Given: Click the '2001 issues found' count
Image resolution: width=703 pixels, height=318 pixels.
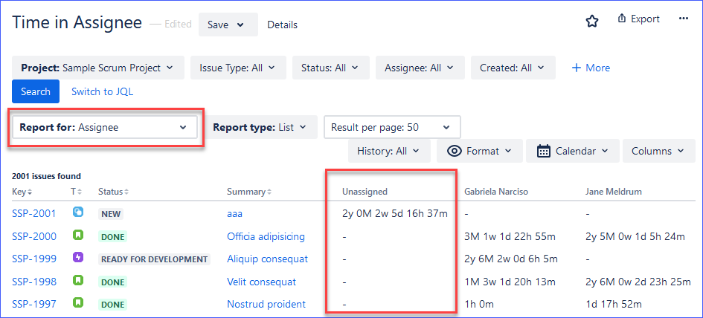Looking at the screenshot, I should click(46, 177).
